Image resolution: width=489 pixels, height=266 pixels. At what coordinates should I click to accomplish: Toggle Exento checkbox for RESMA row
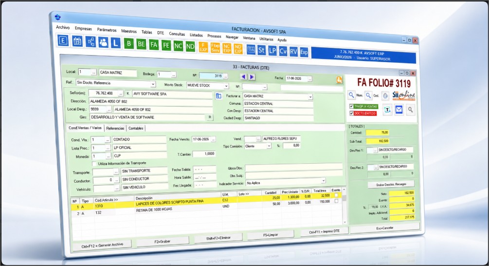[336, 201]
